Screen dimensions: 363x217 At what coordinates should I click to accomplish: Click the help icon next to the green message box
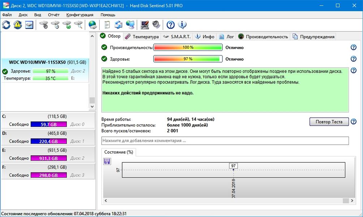click(x=354, y=70)
